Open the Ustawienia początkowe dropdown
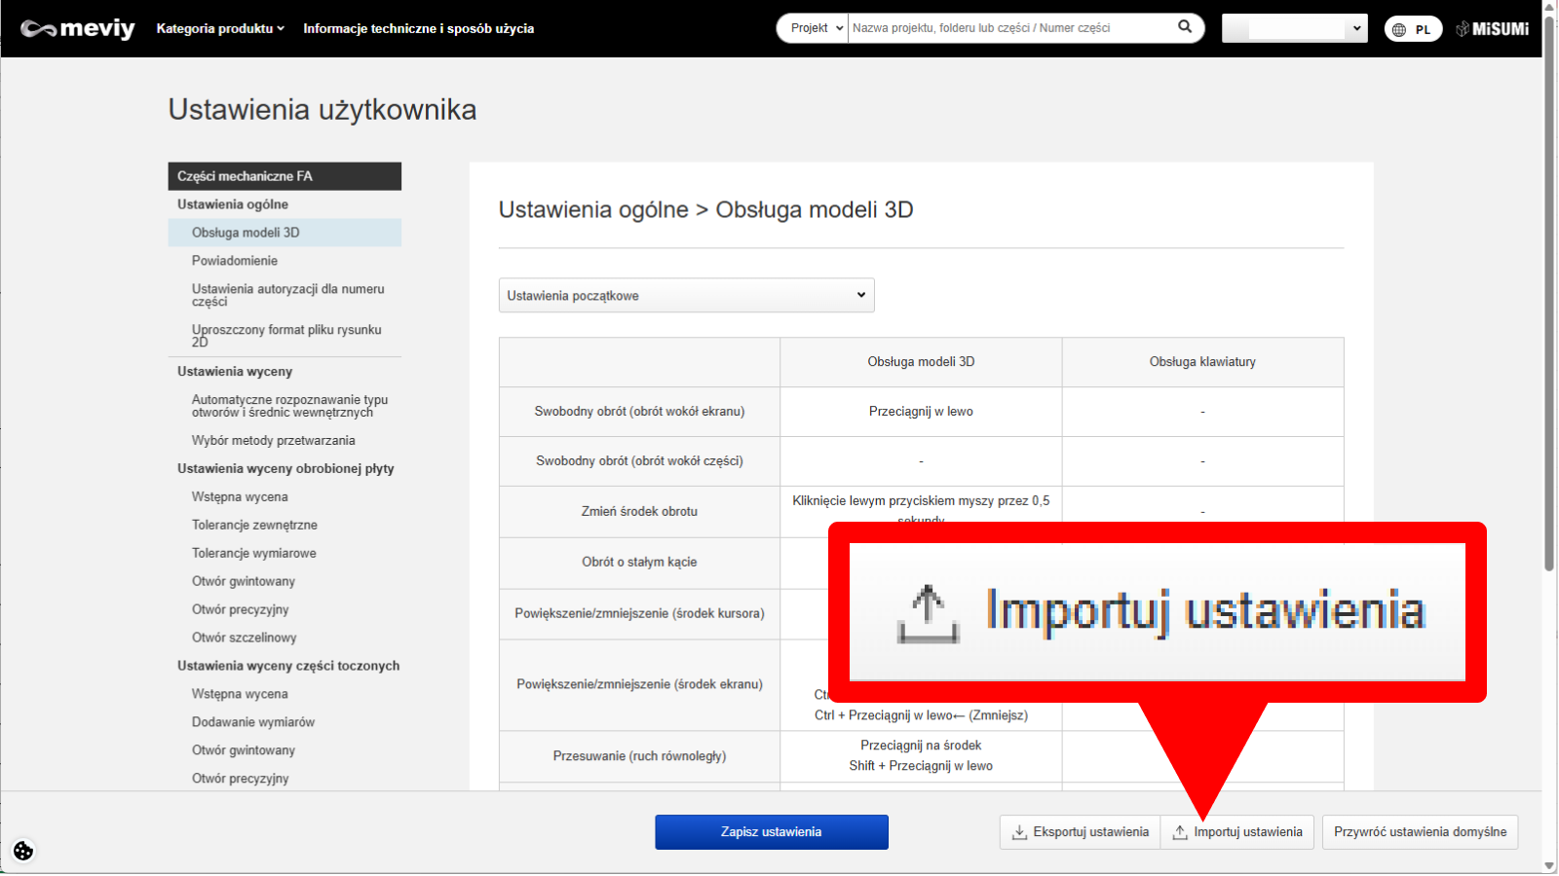The height and width of the screenshot is (876, 1559). click(x=686, y=296)
